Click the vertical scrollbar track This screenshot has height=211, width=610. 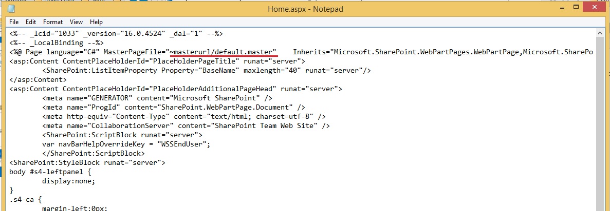(x=600, y=124)
